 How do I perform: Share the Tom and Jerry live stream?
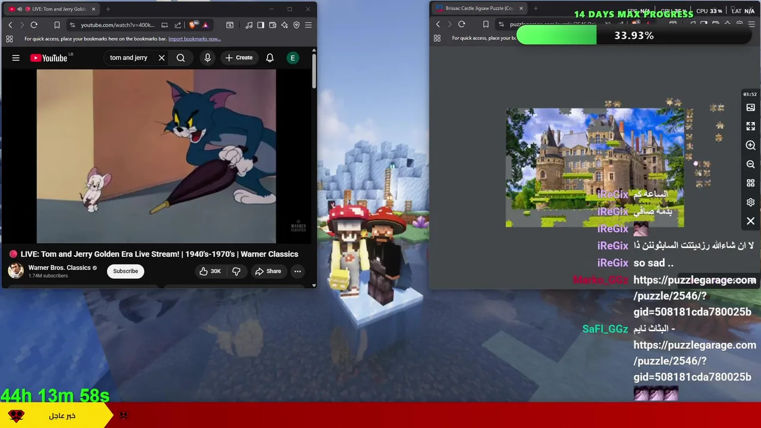tap(268, 271)
